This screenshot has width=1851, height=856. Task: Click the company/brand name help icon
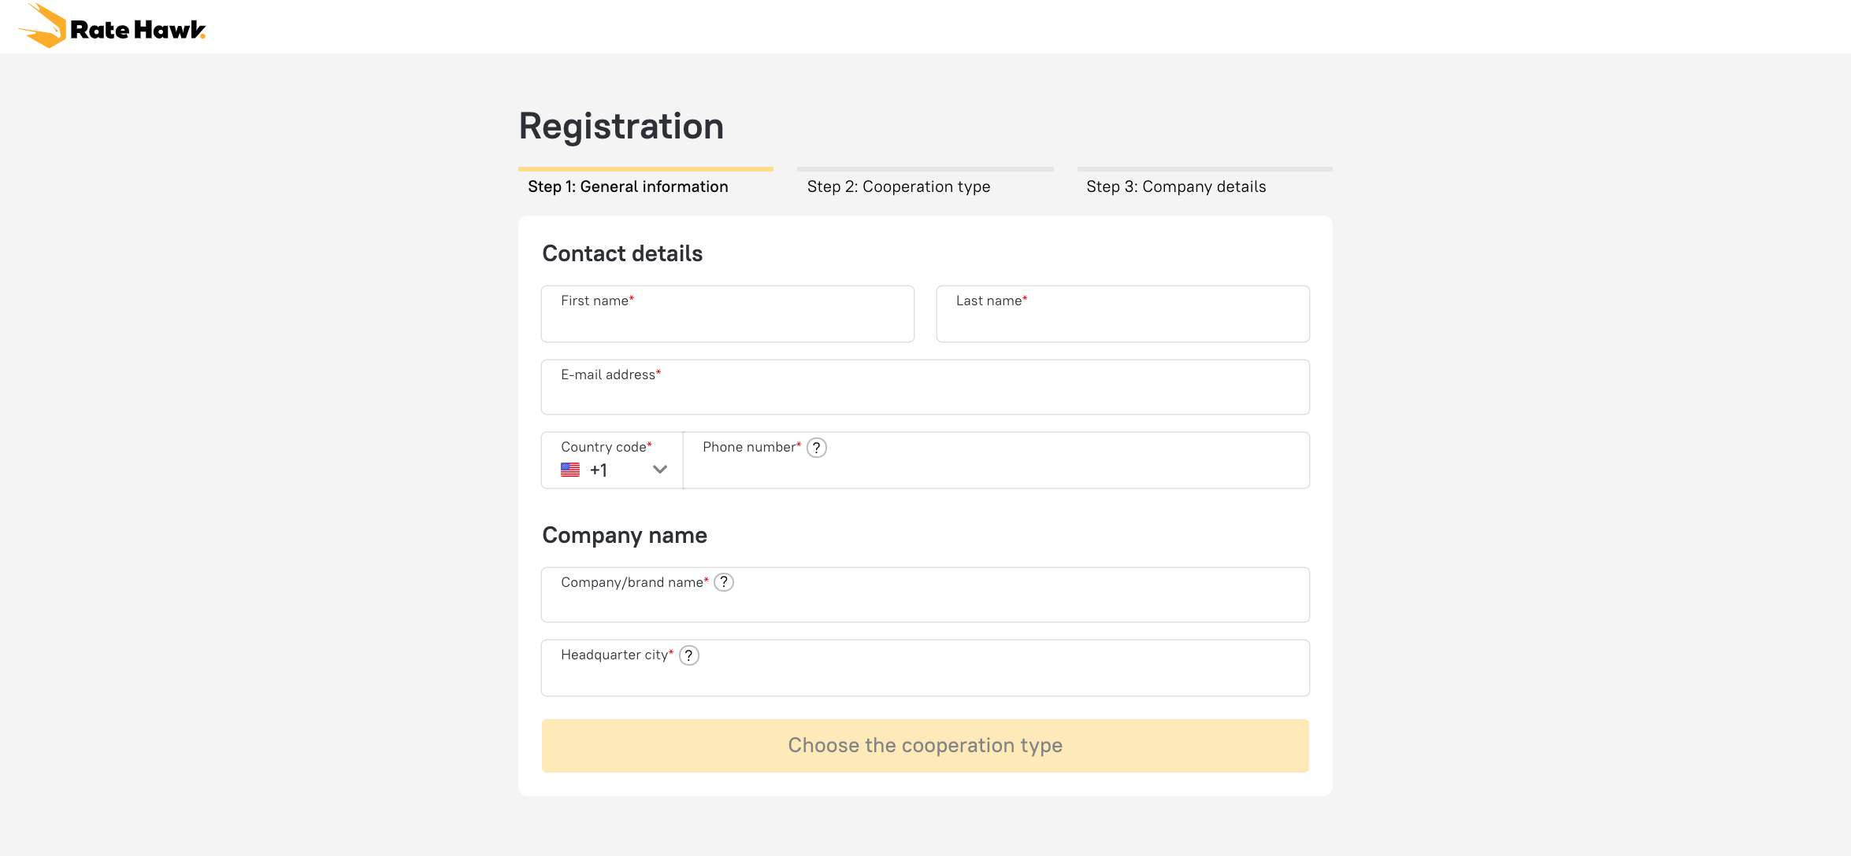coord(724,582)
